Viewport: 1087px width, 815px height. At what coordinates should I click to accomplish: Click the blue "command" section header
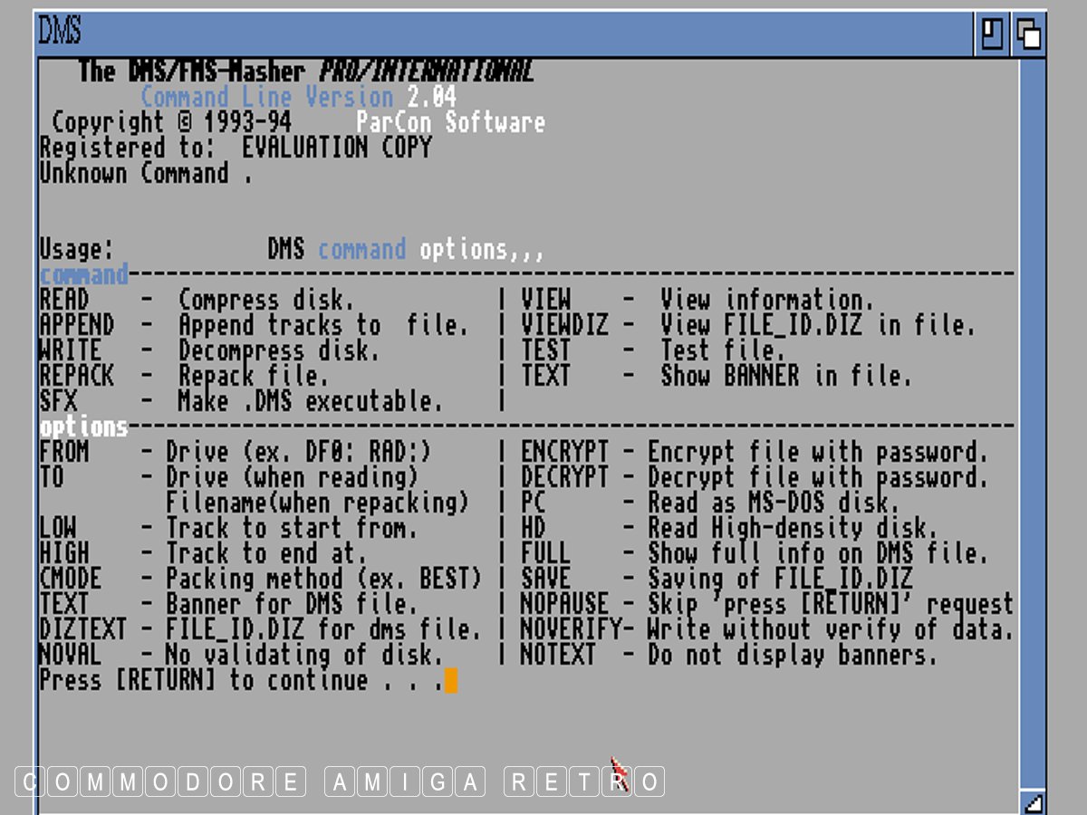[x=83, y=274]
